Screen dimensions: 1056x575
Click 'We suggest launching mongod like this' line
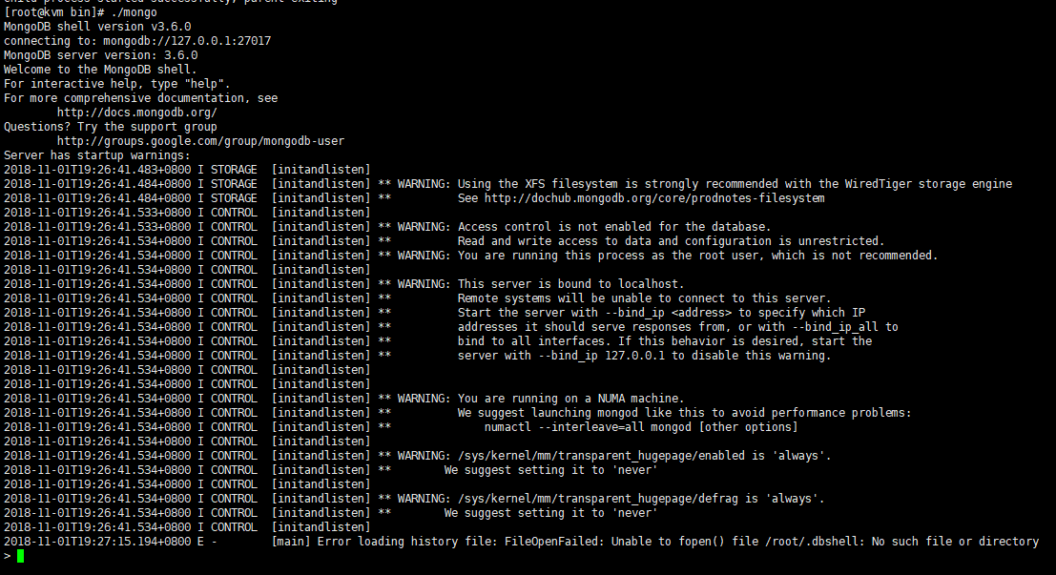(684, 413)
